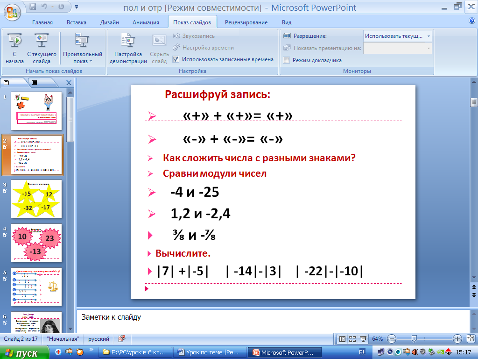Open the Office button menu

[x=12, y=12]
